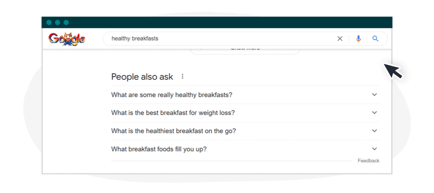Viewport: 434px width, 193px height.
Task: Click the partially hidden Show more button
Action: tap(245, 51)
